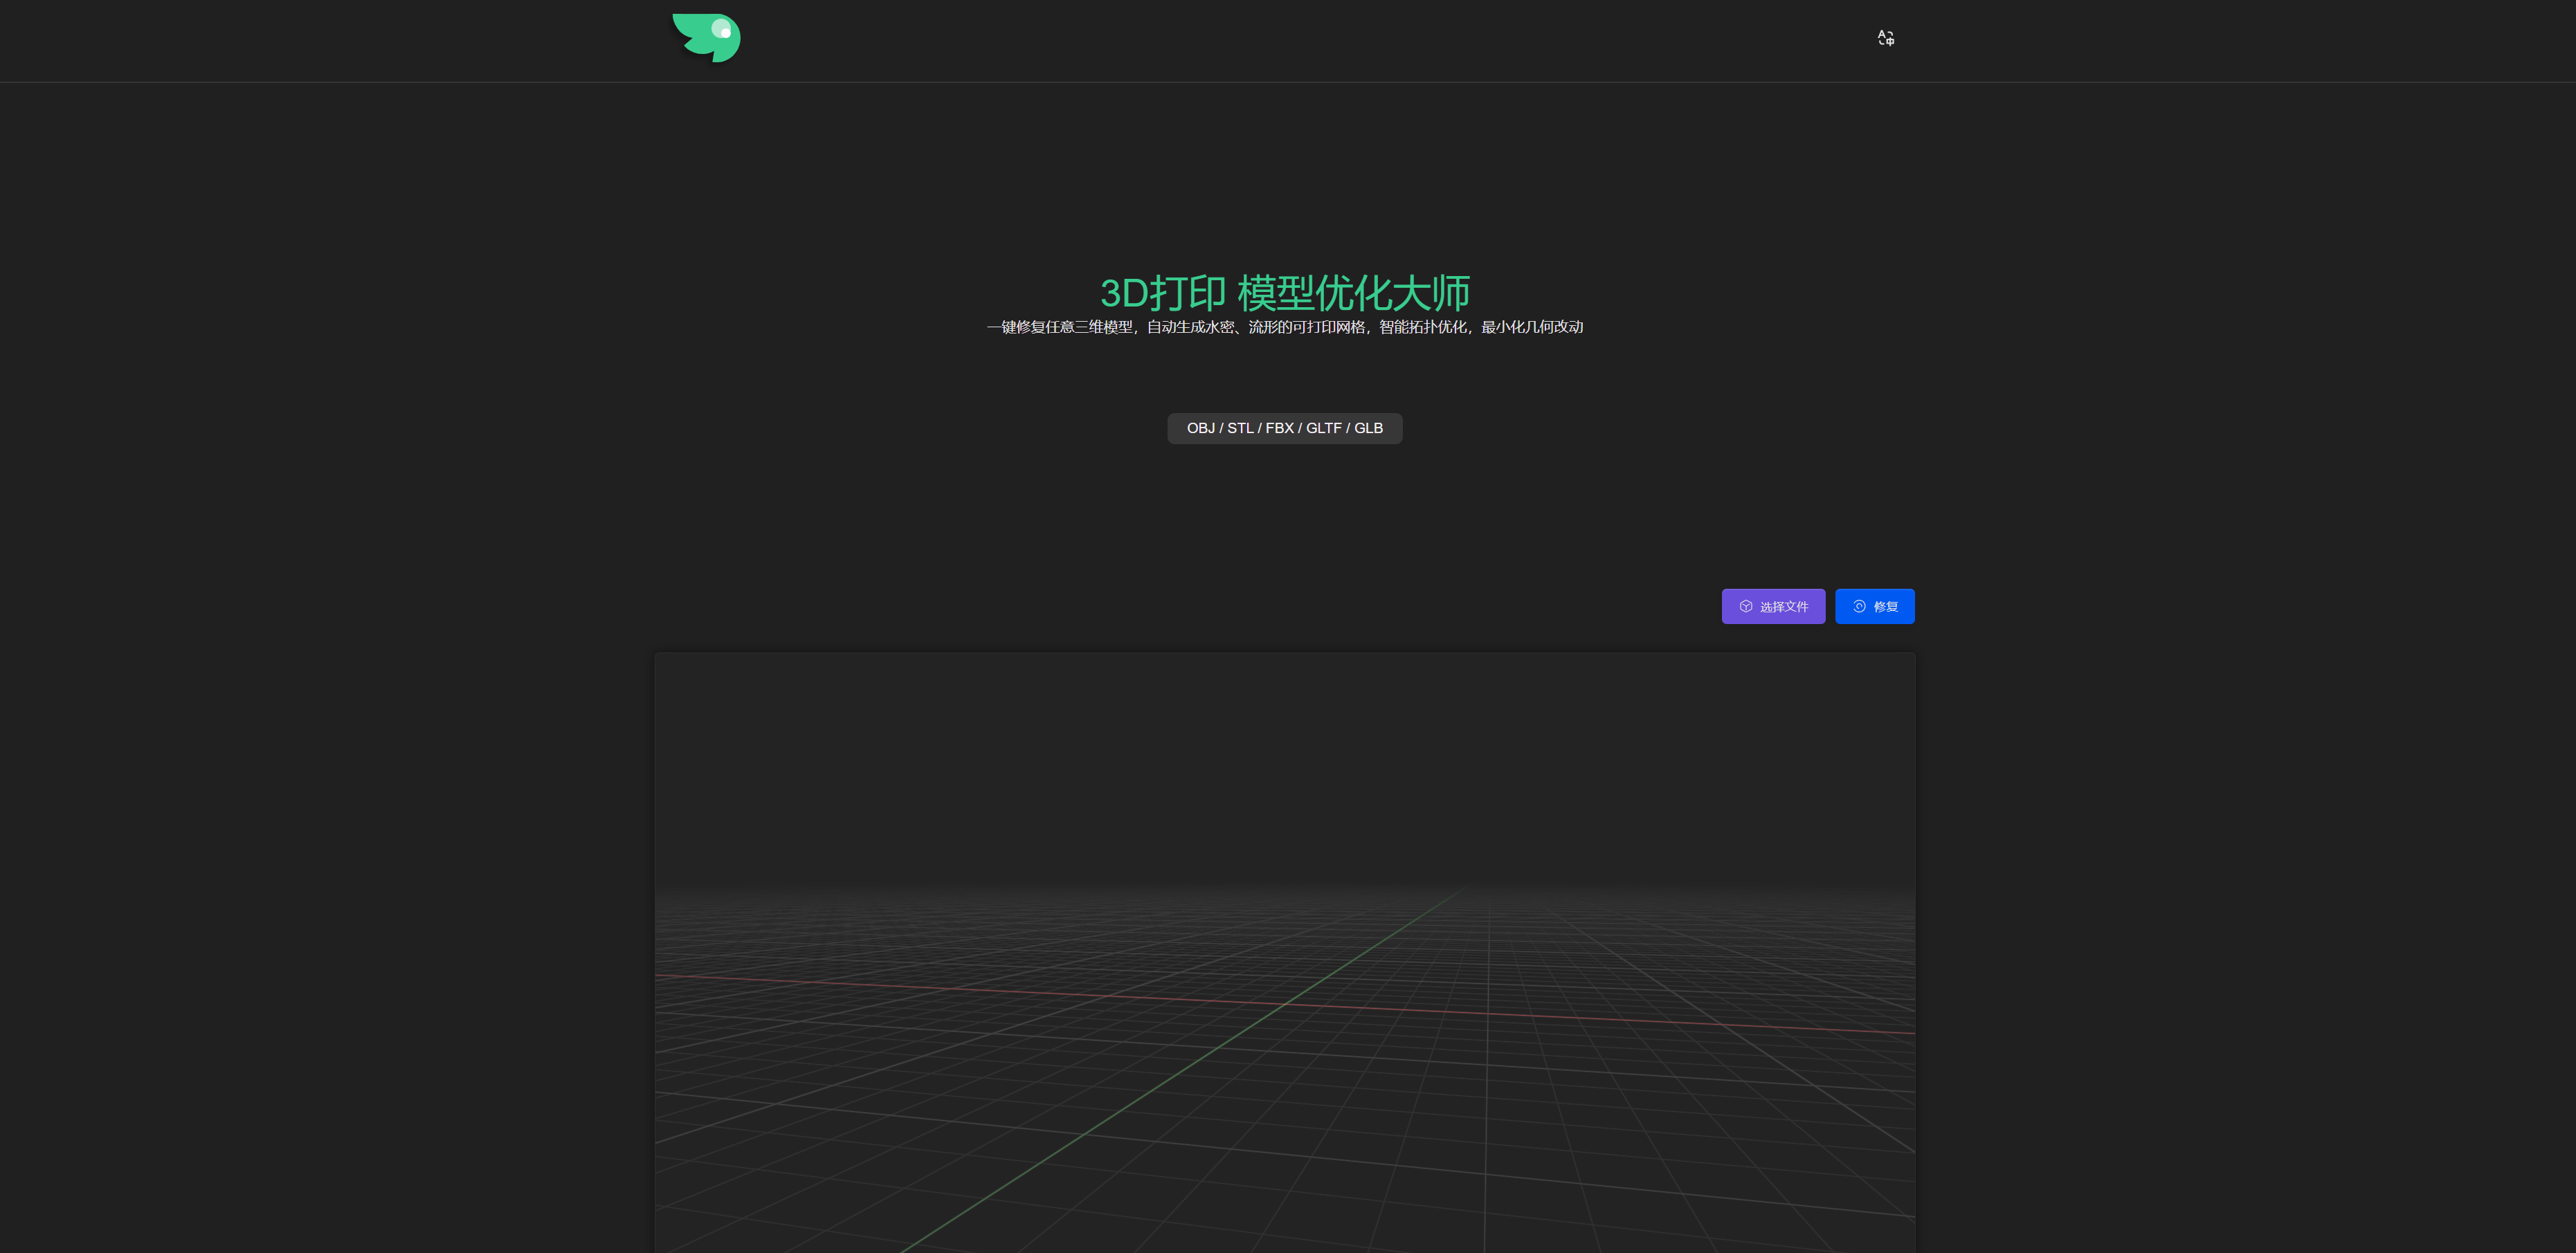Viewport: 2576px width, 1253px height.
Task: Click the OBJ / STL / FBX / GLTF / GLB format badge
Action: click(1284, 428)
